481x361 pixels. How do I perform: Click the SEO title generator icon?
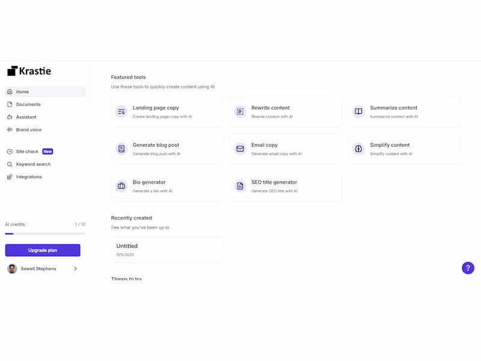[239, 186]
